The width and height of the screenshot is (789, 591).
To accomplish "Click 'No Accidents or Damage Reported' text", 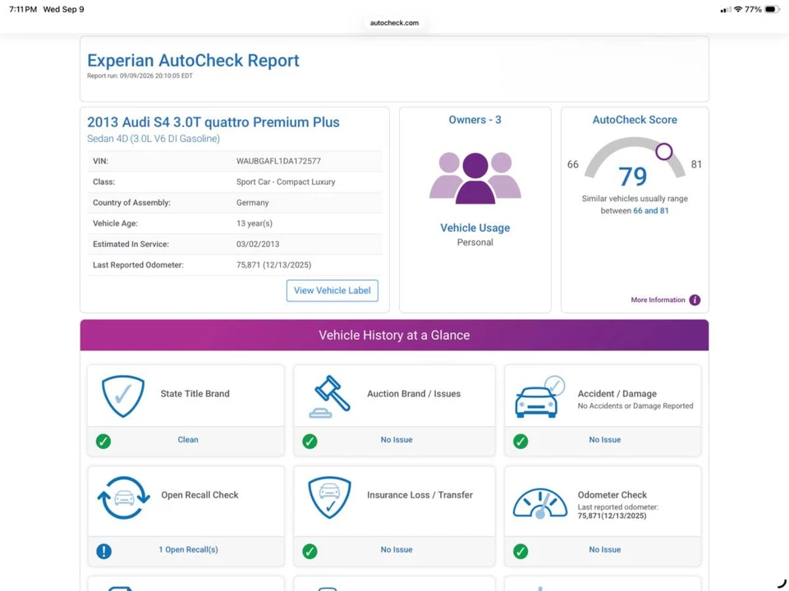I will tap(635, 406).
